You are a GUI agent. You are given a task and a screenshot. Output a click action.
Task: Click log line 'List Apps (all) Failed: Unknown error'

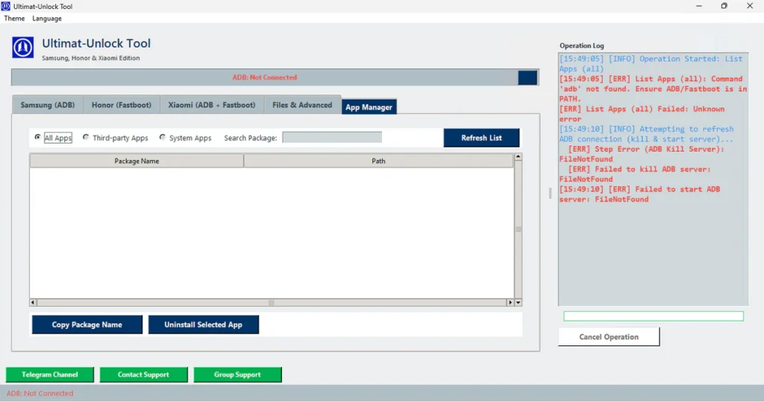[x=642, y=114]
